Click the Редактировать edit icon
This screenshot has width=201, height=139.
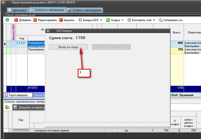(35, 20)
